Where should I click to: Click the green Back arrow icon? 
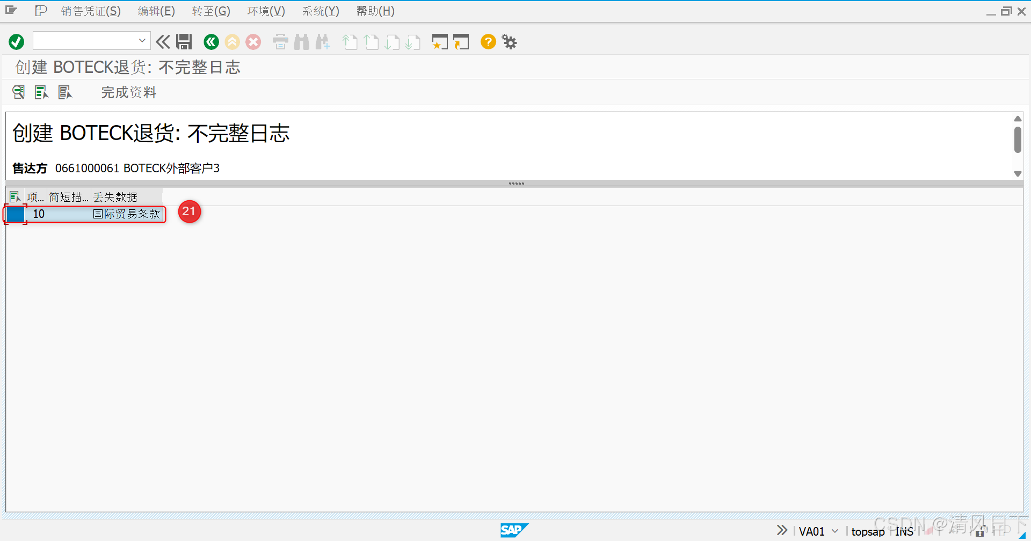click(x=211, y=42)
